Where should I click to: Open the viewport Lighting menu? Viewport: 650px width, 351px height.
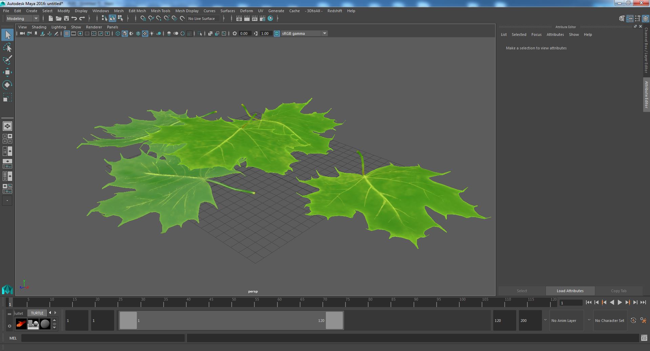59,27
